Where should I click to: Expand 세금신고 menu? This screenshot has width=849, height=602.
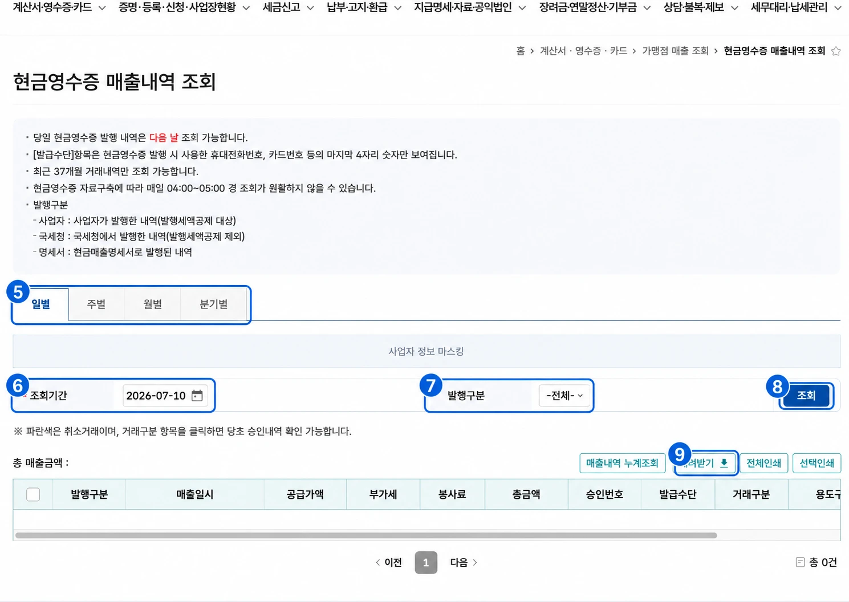(289, 8)
